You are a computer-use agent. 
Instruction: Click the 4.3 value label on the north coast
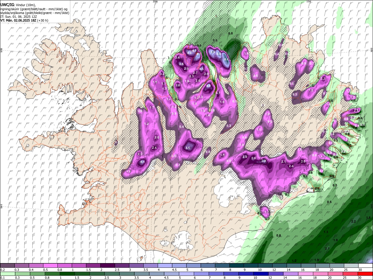[189, 53]
